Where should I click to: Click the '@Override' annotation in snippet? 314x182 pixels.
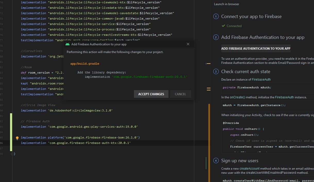coord(231,123)
